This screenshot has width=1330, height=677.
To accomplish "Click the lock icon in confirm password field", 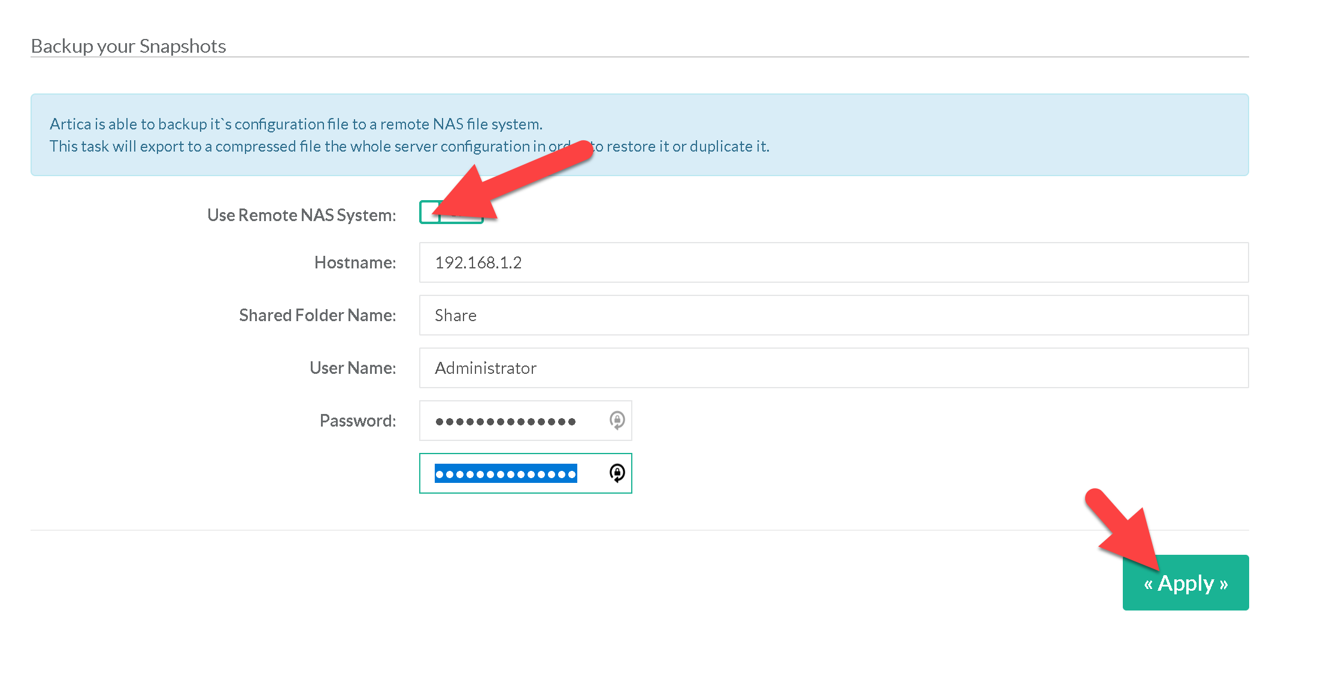I will click(617, 473).
